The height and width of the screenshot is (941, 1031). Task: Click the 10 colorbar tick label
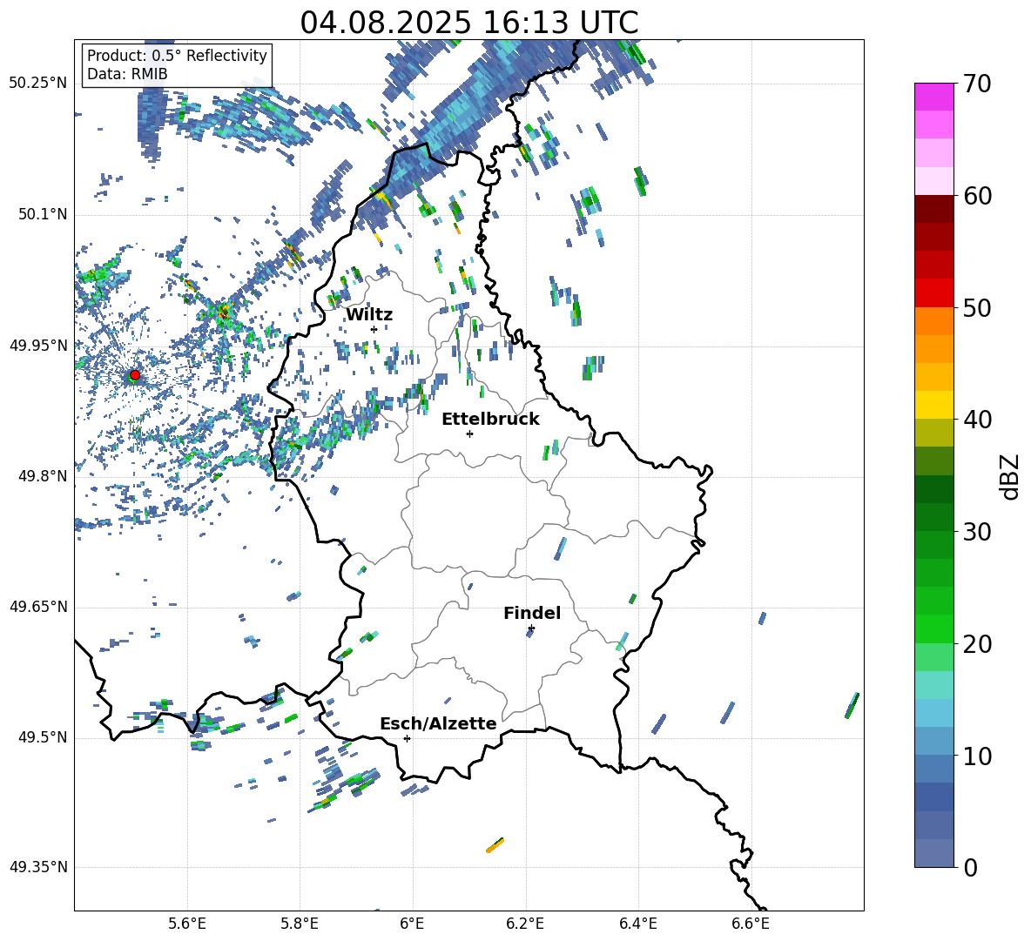(x=977, y=756)
